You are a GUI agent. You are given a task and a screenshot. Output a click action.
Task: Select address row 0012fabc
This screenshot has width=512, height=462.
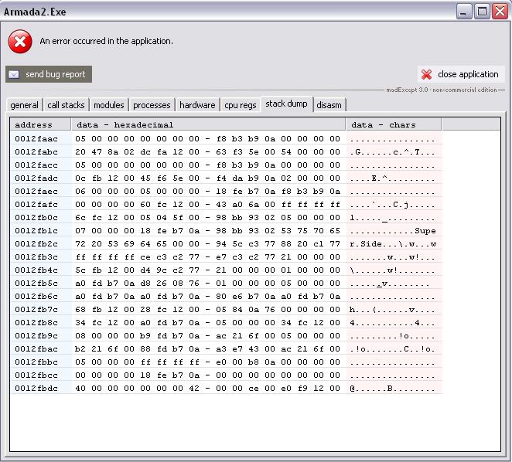coord(227,151)
